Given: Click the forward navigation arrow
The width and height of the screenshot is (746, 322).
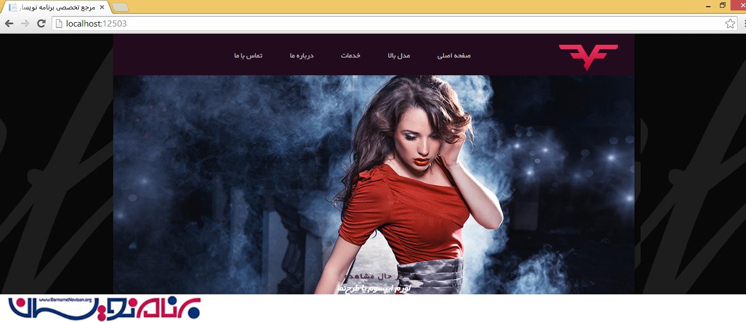Looking at the screenshot, I should coord(24,24).
